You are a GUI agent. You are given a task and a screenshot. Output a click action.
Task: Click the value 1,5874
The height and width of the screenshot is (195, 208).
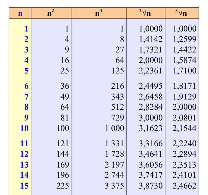[x=185, y=60]
